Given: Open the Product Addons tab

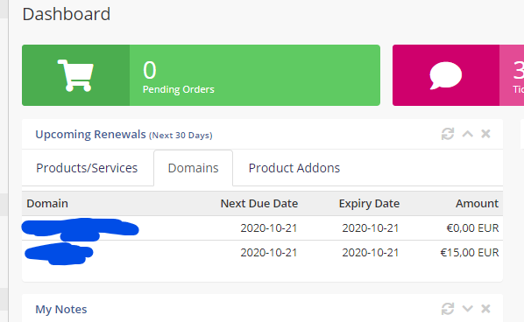Looking at the screenshot, I should [x=294, y=168].
